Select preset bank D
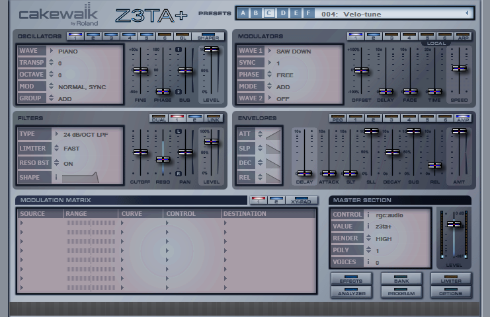Viewport: 490px width, 317px height. coord(283,13)
